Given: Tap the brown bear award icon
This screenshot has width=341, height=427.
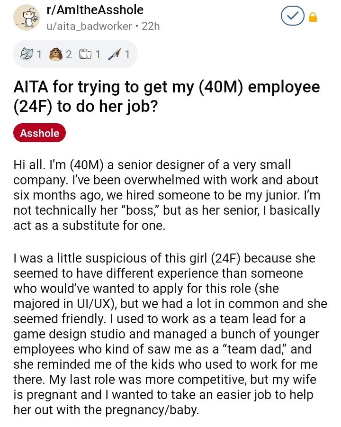Looking at the screenshot, I should pos(56,54).
